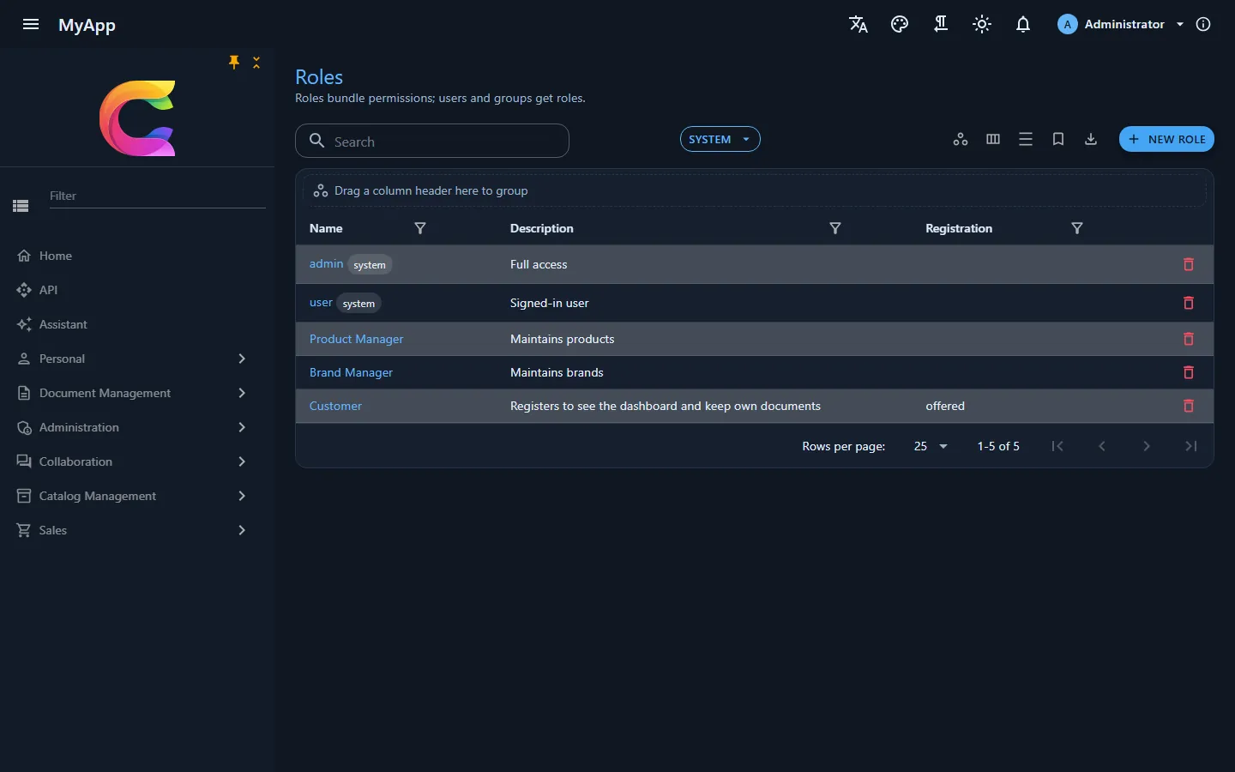
Task: Open the column chooser icon
Action: [x=993, y=139]
